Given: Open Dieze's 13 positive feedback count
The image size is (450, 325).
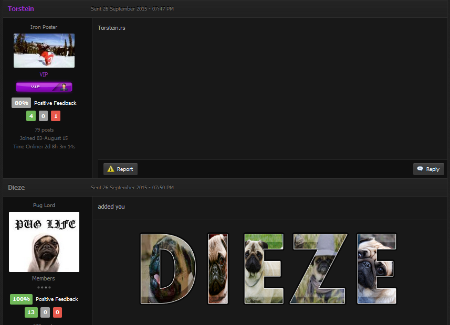Looking at the screenshot, I should click(x=31, y=312).
